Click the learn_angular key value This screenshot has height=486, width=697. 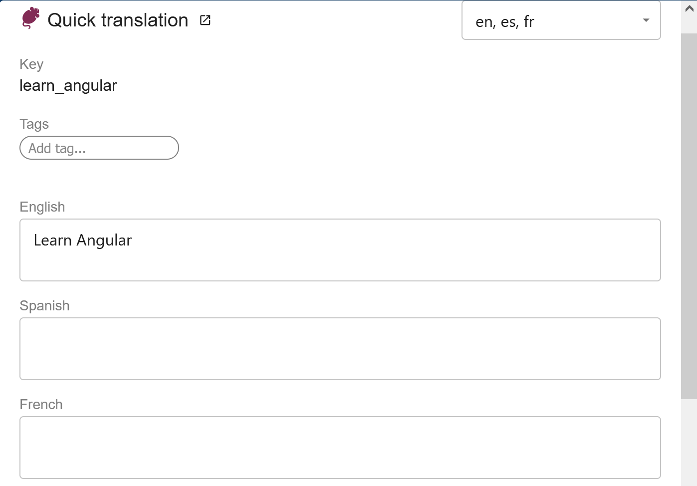(68, 85)
